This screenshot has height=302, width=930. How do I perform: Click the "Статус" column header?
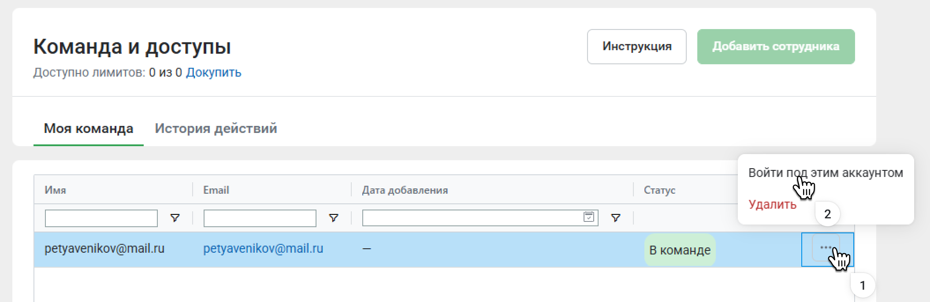click(659, 190)
